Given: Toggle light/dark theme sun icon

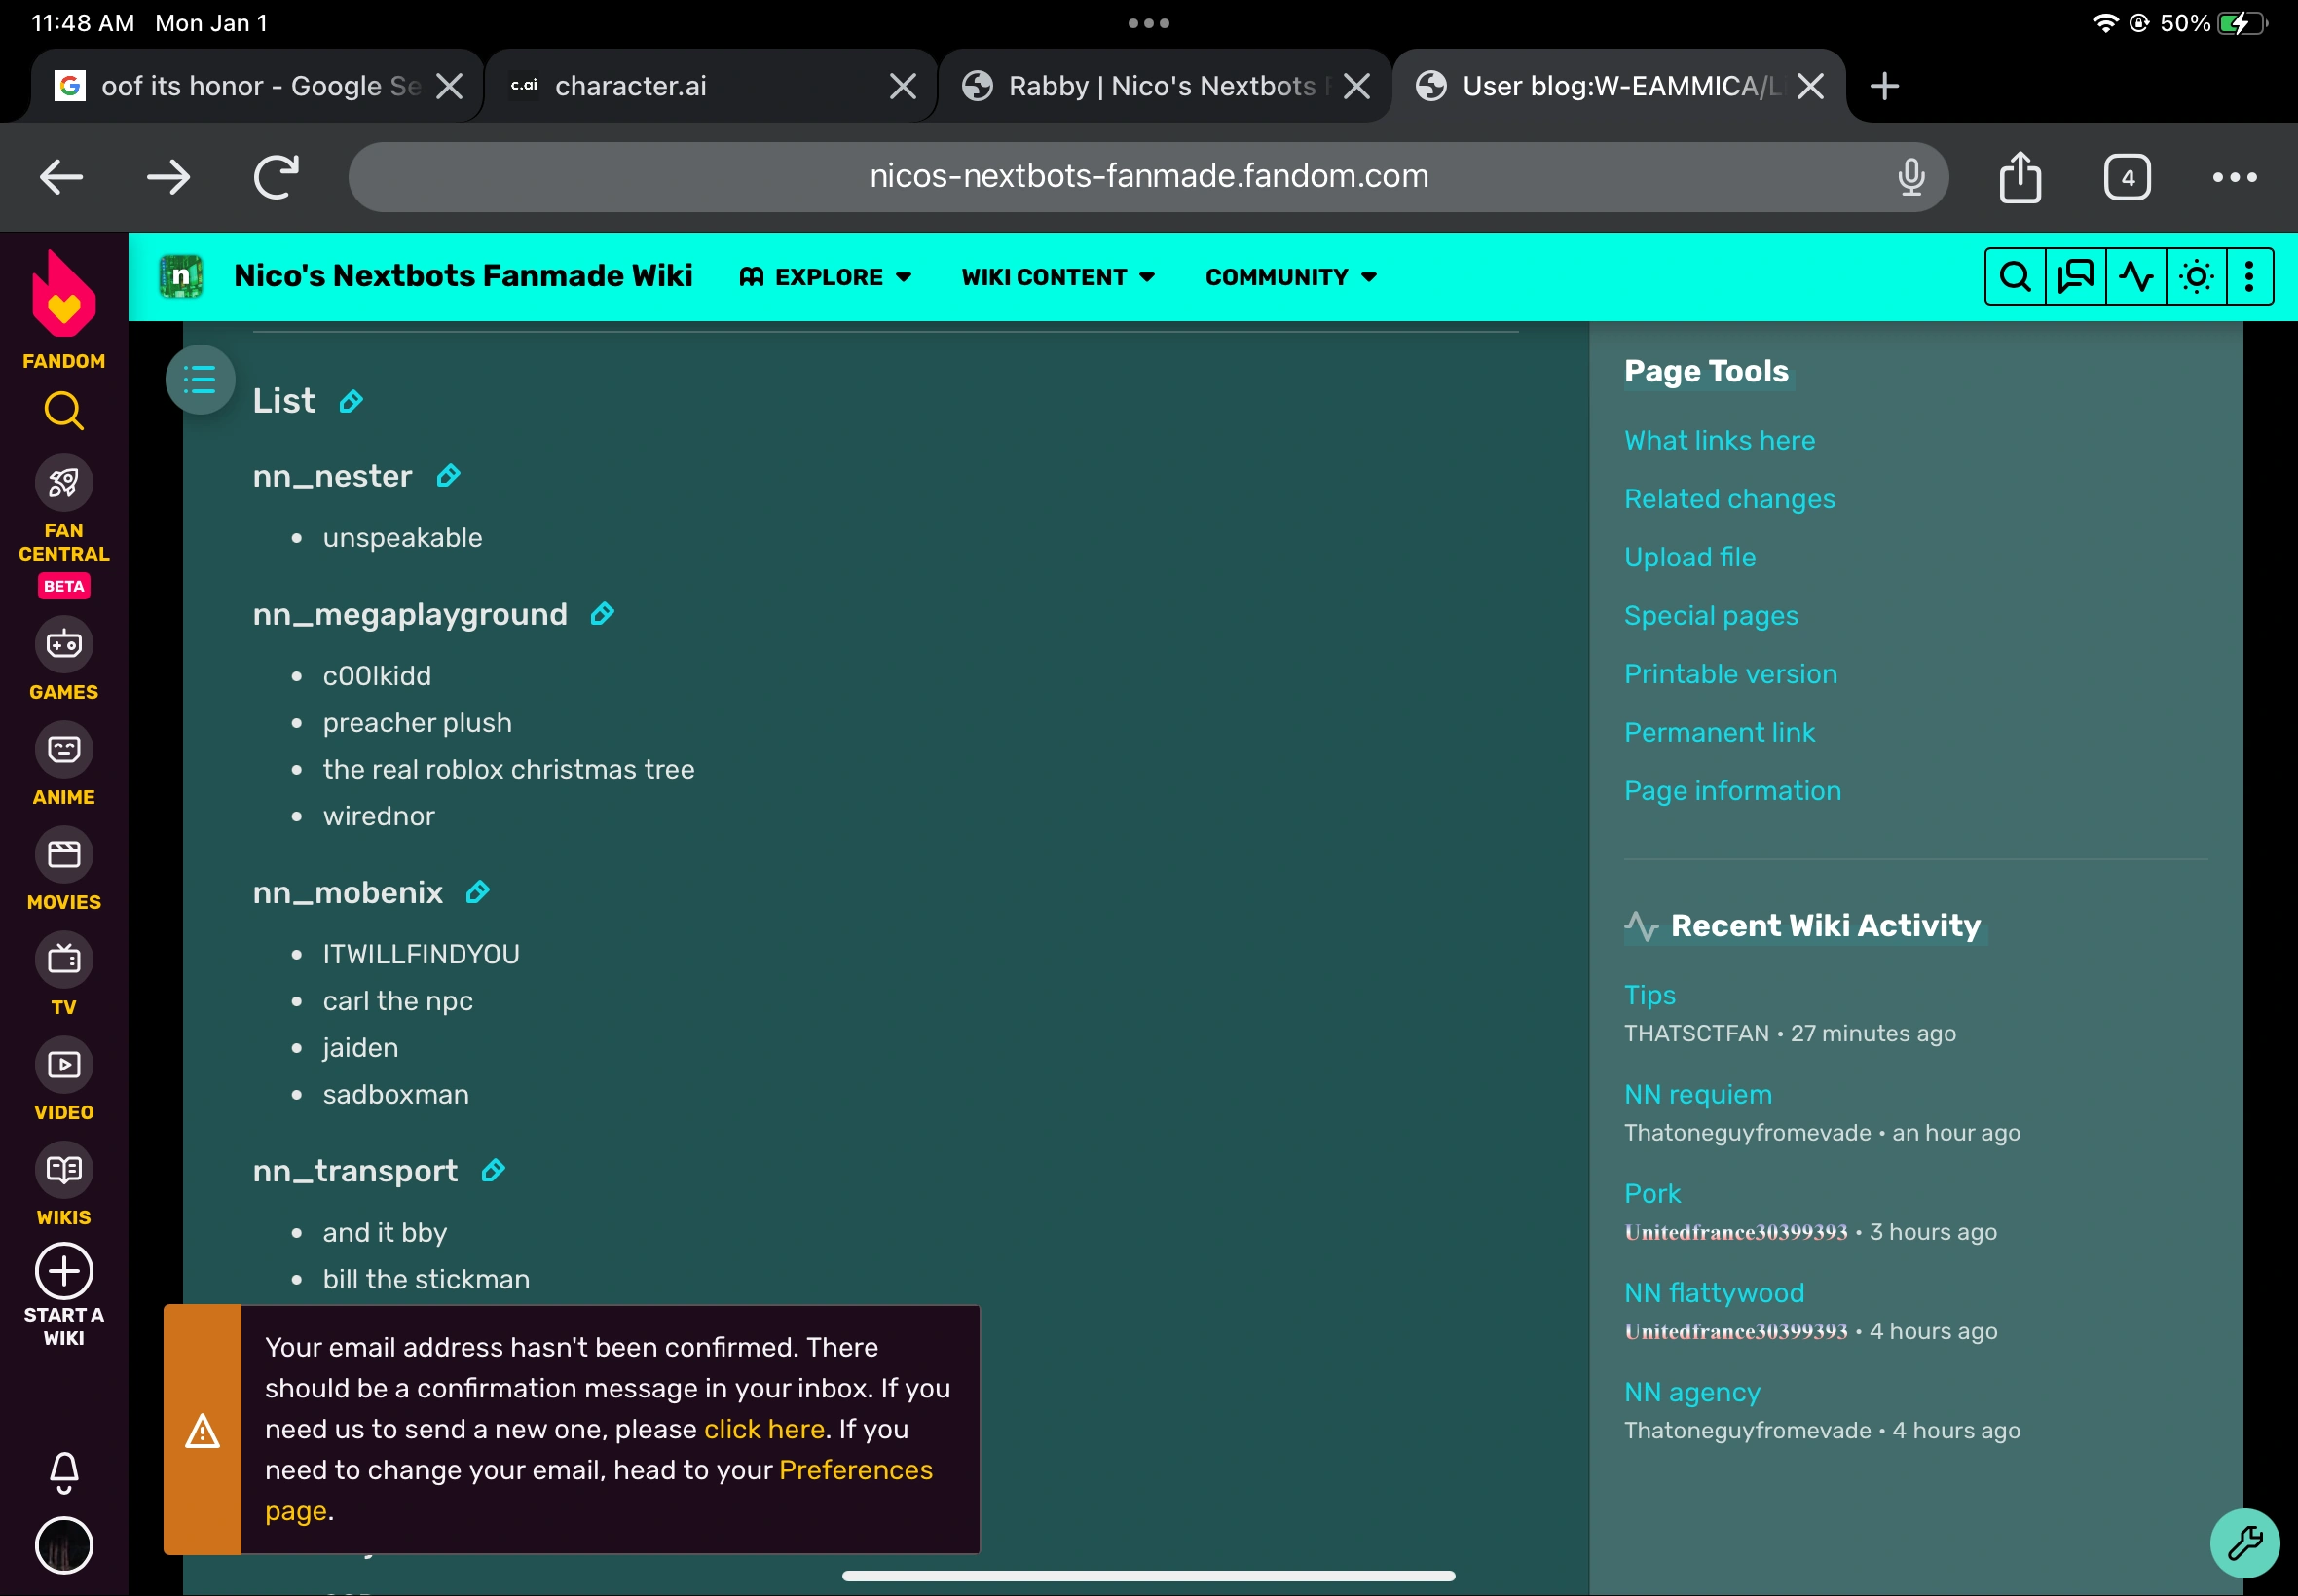Looking at the screenshot, I should [2195, 277].
